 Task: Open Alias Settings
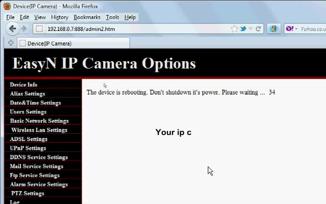click(28, 93)
